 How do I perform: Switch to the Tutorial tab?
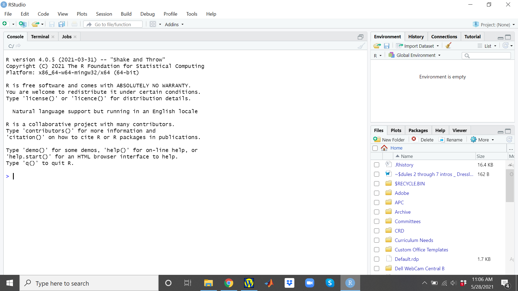472,37
